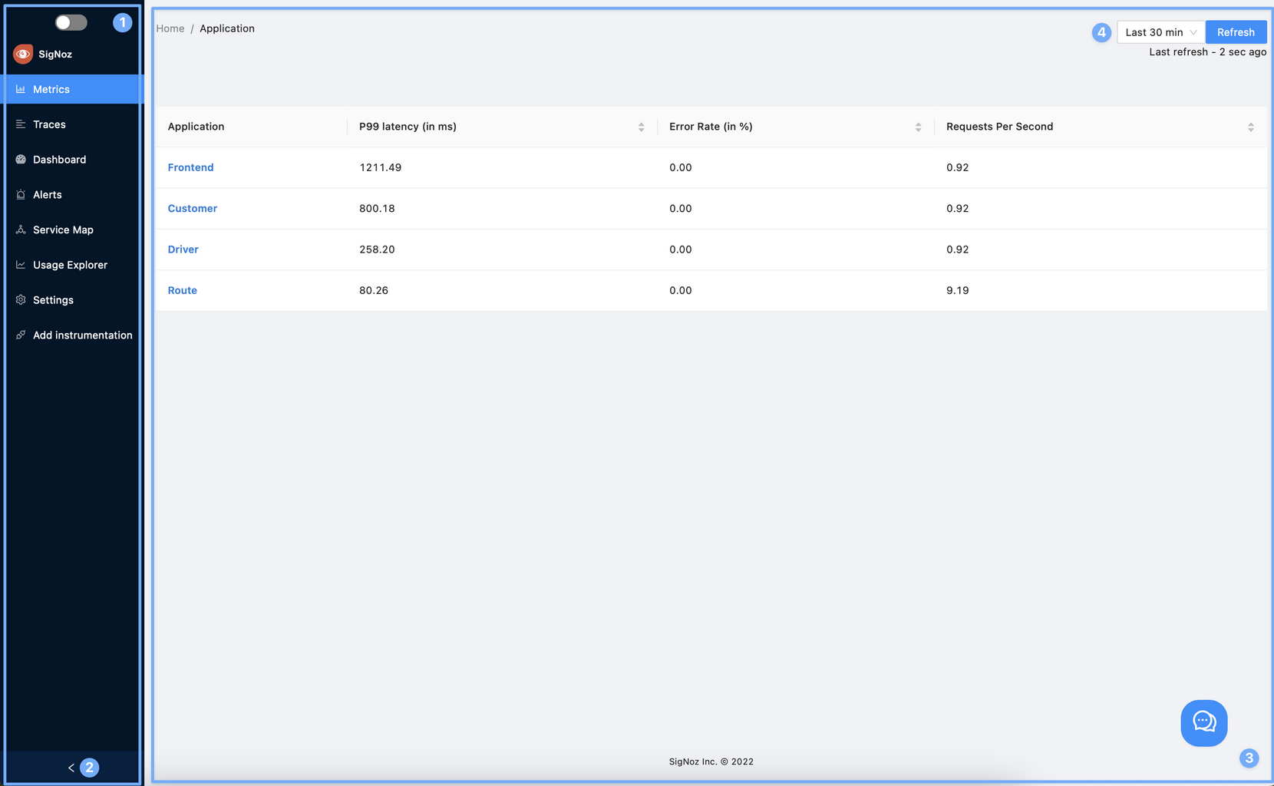This screenshot has width=1274, height=786.
Task: Go to Traces in sidebar
Action: 72,124
